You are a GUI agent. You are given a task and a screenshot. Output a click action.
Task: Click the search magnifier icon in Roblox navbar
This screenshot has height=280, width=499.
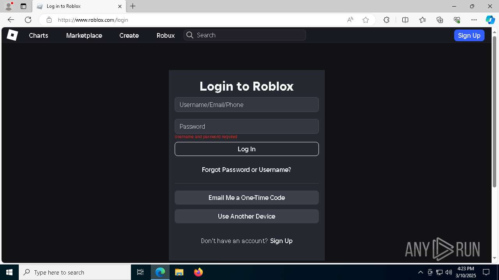click(x=190, y=35)
